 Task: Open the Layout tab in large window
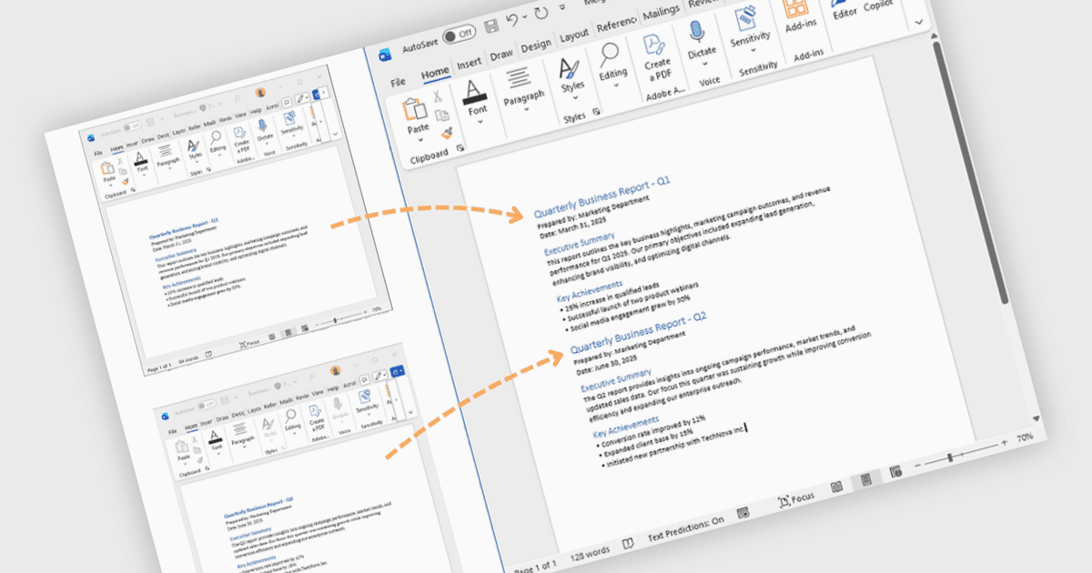pos(574,35)
